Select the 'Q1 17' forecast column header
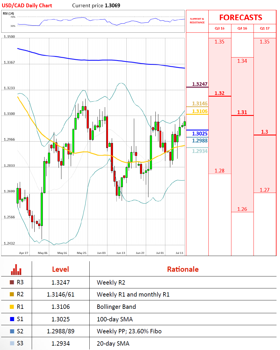 tap(265, 28)
